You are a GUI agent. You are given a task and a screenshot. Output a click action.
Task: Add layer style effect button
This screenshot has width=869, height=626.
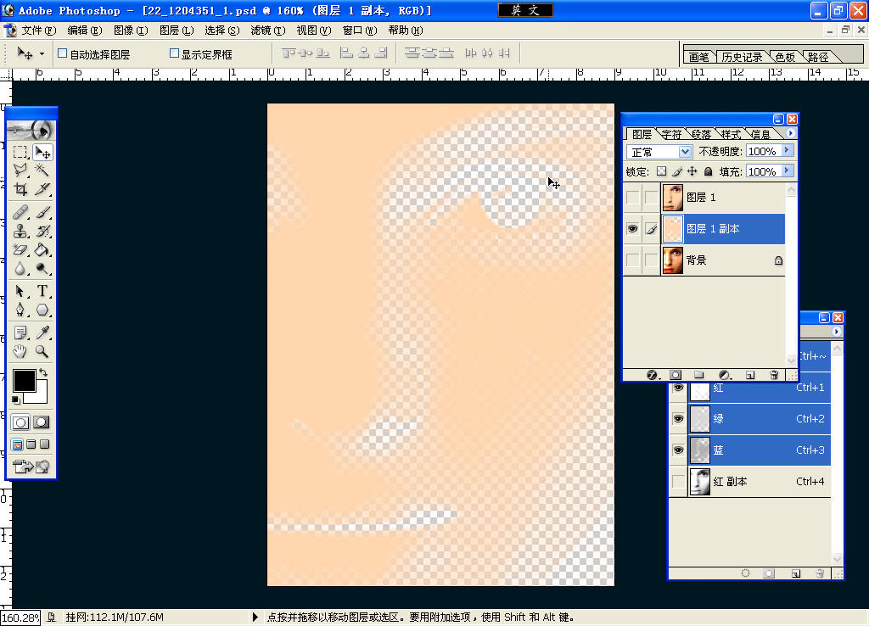(x=653, y=375)
